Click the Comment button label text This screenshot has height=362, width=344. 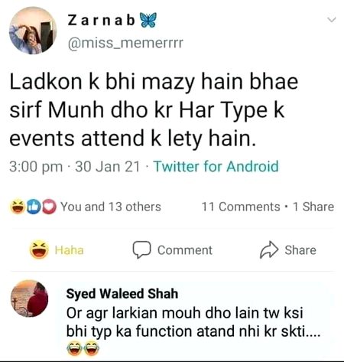[x=185, y=250]
